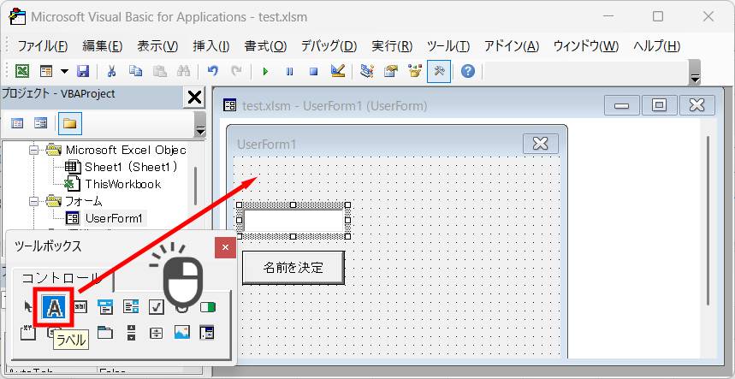Click the Redo arrow icon
Screen dimensions: 735x379
[237, 71]
